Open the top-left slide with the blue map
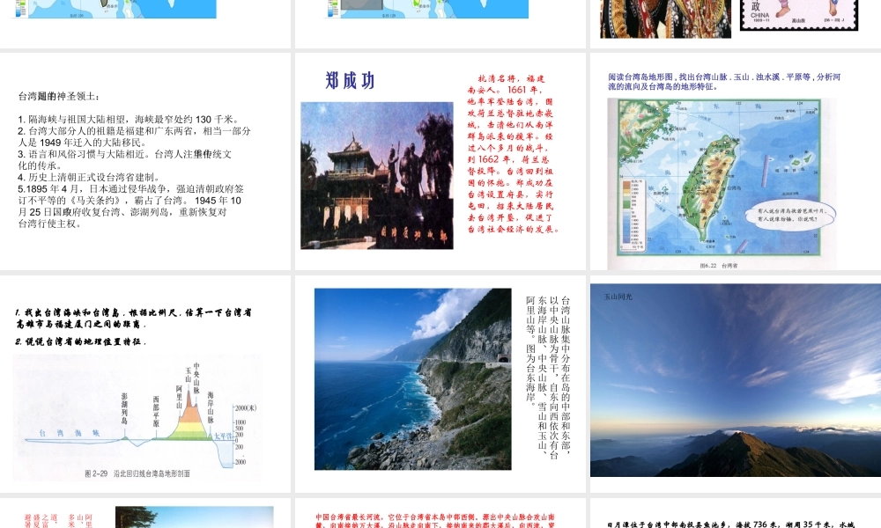881x528 pixels. [145, 24]
